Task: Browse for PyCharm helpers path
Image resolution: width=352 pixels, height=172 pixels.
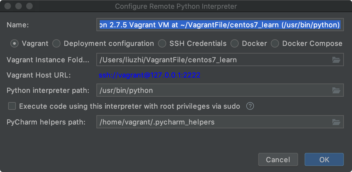Action: click(336, 122)
